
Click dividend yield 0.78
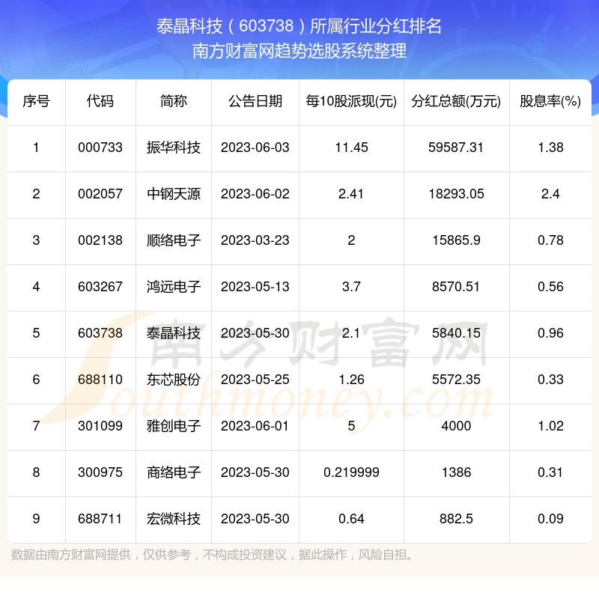point(550,240)
